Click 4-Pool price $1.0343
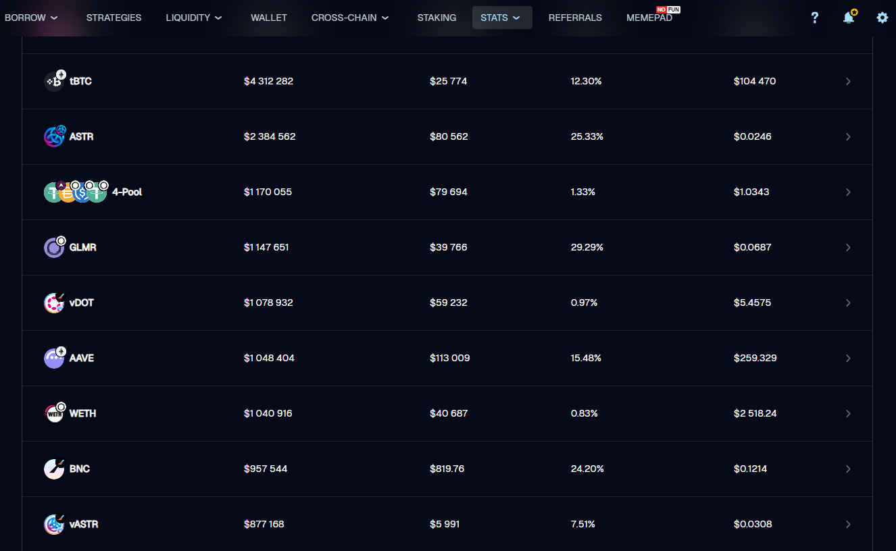 pos(751,192)
